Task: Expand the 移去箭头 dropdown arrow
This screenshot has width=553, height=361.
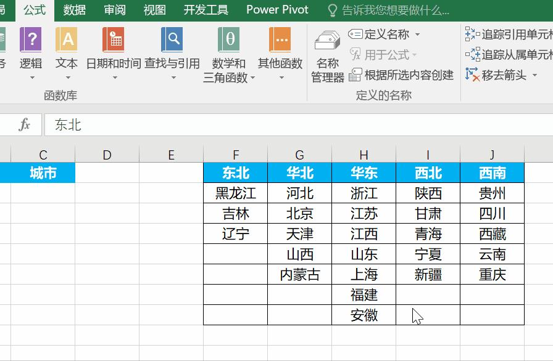Action: coord(534,75)
